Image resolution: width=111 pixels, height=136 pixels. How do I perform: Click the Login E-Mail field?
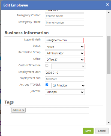[64, 40]
